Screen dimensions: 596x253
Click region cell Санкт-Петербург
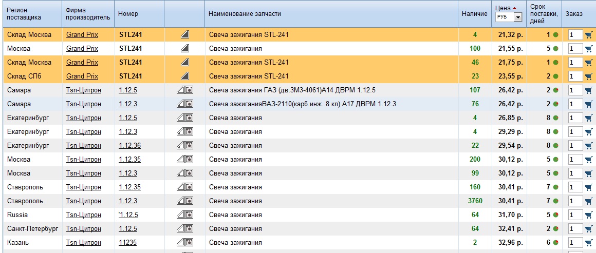33,229
